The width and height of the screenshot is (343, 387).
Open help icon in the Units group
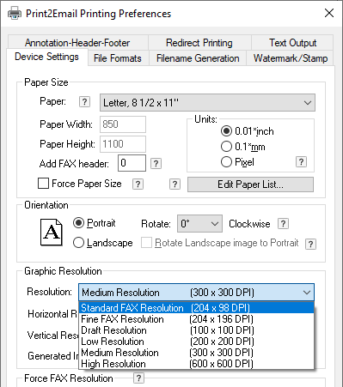(301, 162)
